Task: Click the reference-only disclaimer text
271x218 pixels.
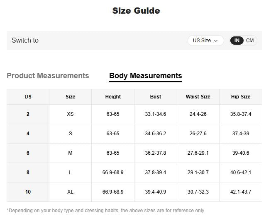Action: click(106, 211)
